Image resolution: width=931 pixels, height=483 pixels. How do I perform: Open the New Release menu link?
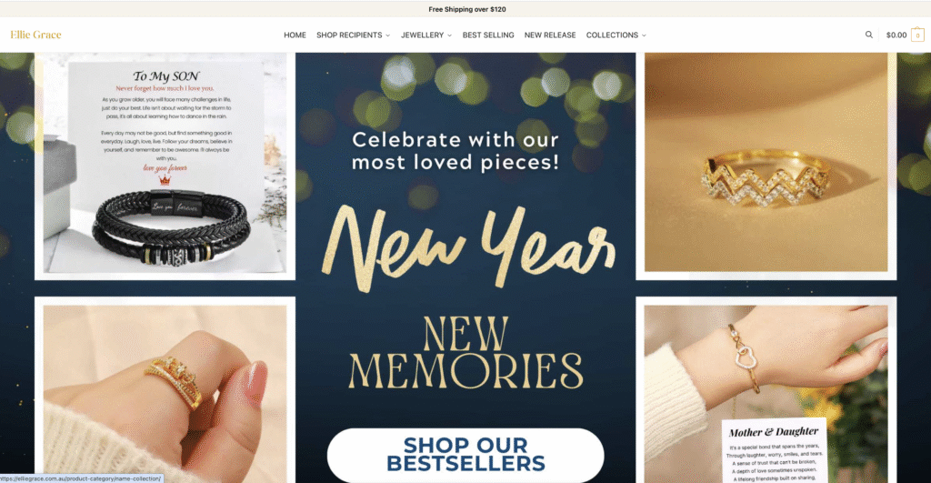point(550,35)
